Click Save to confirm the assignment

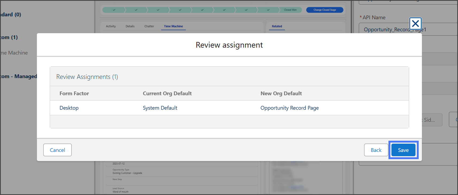[x=403, y=150]
